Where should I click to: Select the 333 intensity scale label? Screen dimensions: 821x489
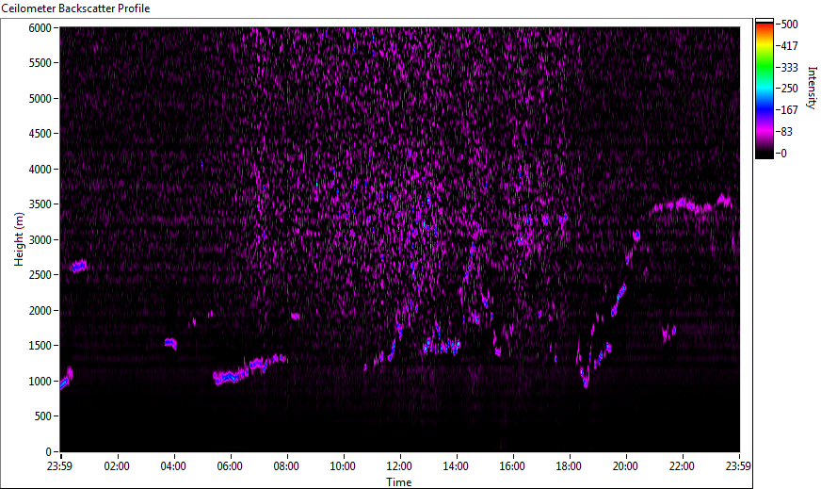789,67
